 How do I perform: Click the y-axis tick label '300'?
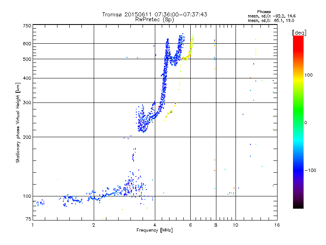(27, 103)
